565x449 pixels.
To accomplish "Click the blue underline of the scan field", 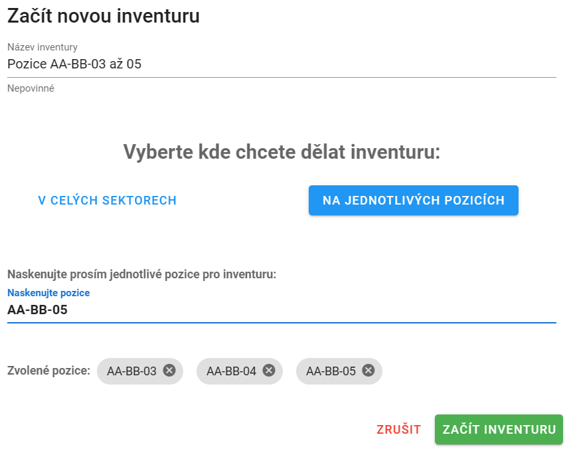I will [282, 323].
